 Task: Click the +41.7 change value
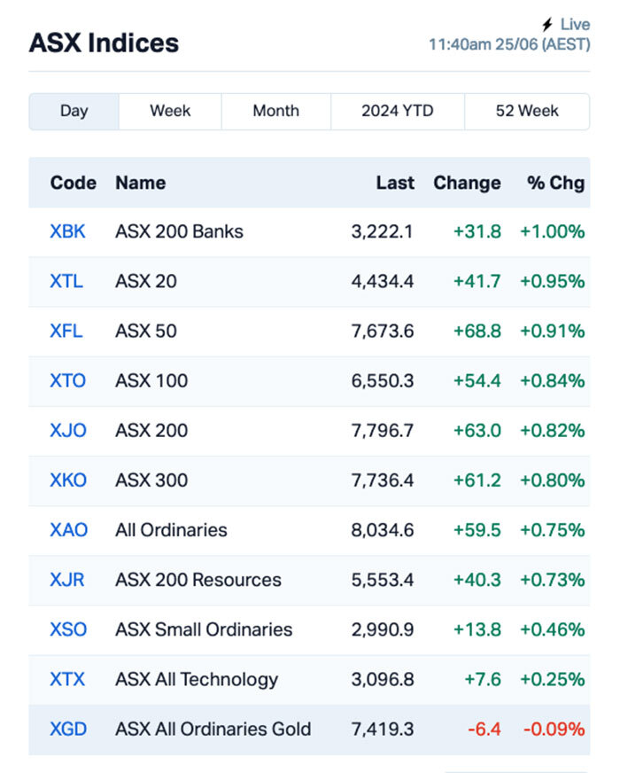(477, 282)
